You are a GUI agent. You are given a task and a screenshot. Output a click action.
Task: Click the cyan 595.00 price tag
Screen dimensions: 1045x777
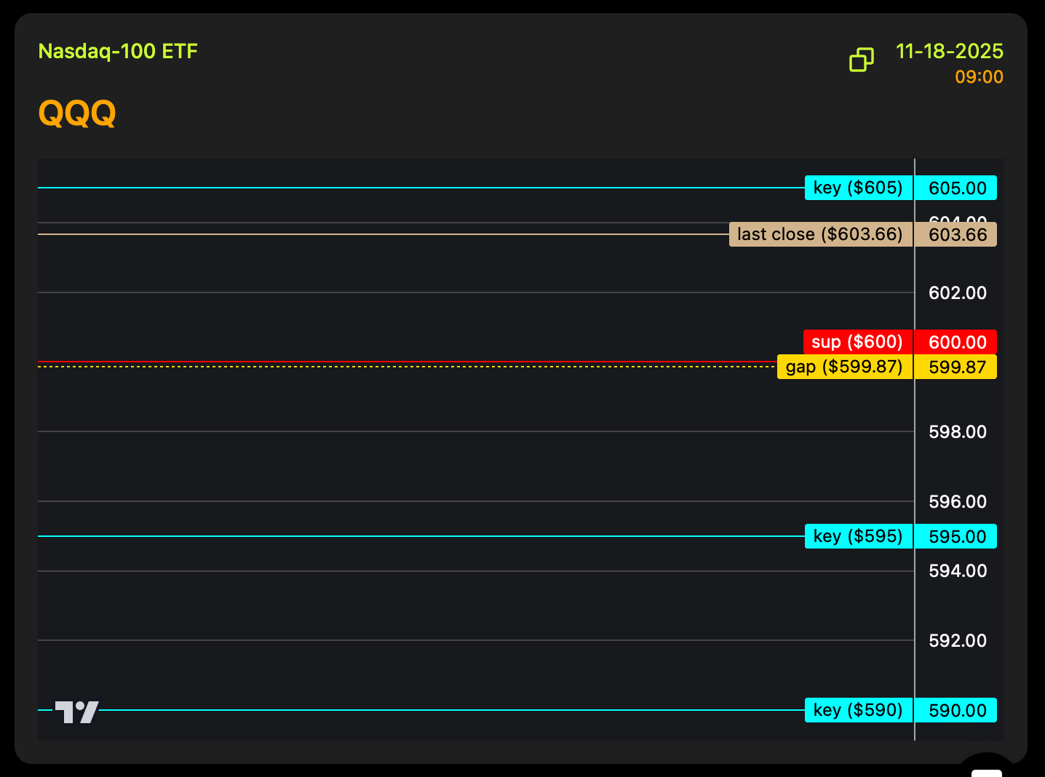click(956, 537)
